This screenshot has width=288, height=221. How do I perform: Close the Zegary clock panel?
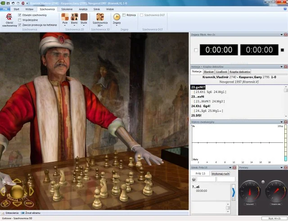pos(285,34)
